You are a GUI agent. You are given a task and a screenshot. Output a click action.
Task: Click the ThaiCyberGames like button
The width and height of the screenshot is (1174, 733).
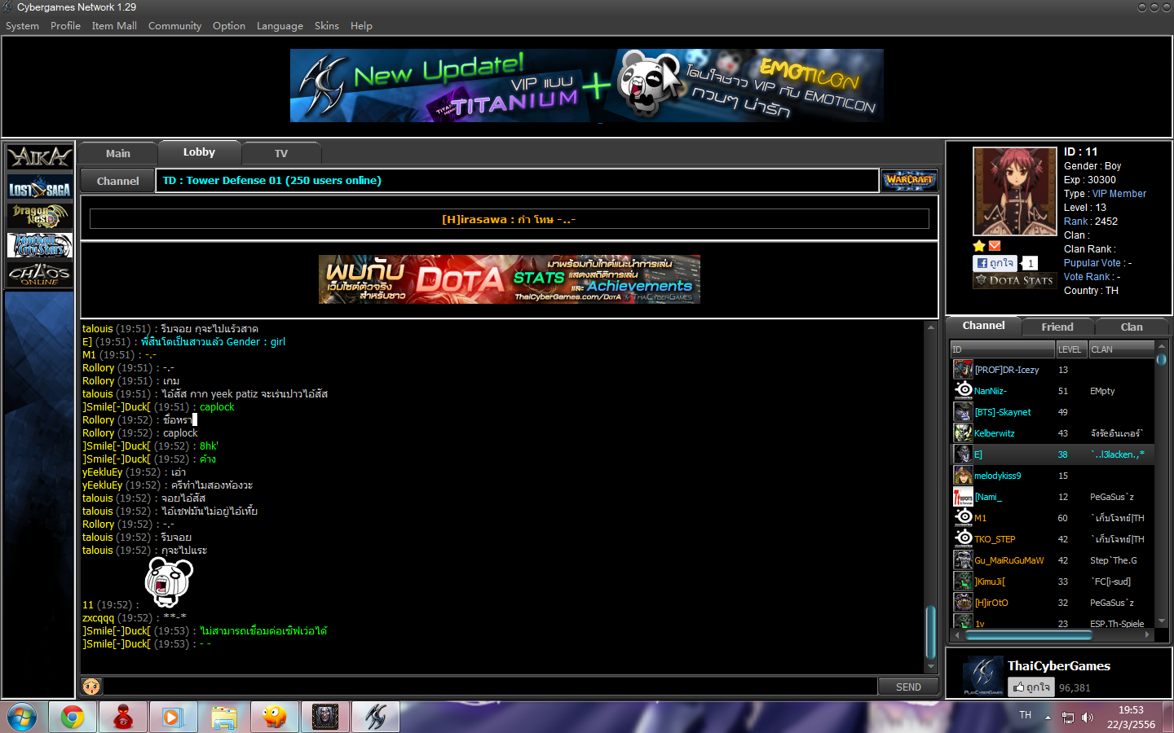[1031, 687]
